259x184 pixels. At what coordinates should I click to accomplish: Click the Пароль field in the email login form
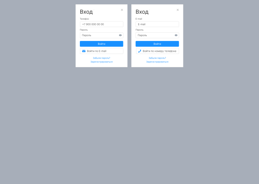point(157,35)
